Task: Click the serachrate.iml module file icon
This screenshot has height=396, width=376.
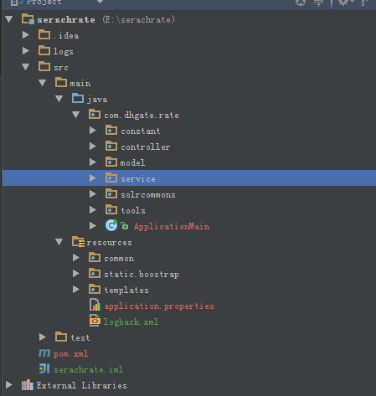Action: [x=44, y=368]
